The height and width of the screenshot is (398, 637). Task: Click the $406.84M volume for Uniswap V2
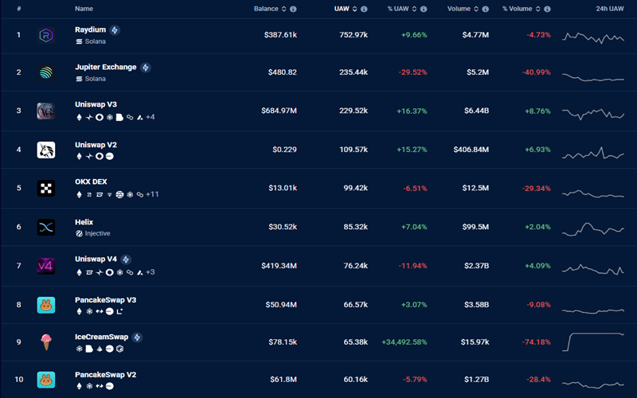[471, 150]
